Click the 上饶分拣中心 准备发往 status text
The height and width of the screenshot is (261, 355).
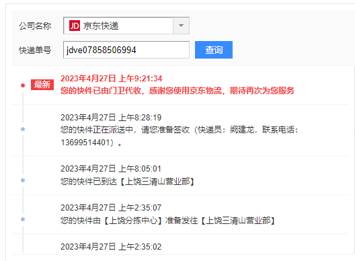pos(168,221)
